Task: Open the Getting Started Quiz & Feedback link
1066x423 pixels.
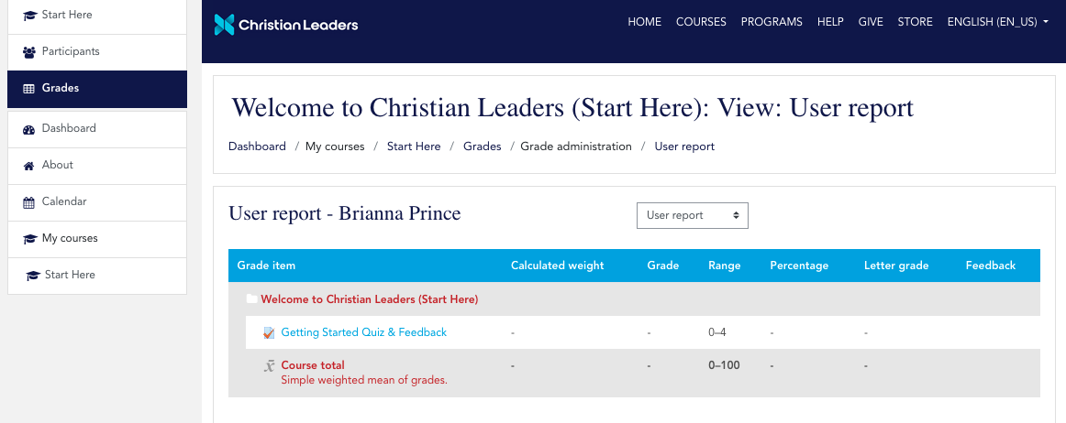Action: (x=363, y=332)
